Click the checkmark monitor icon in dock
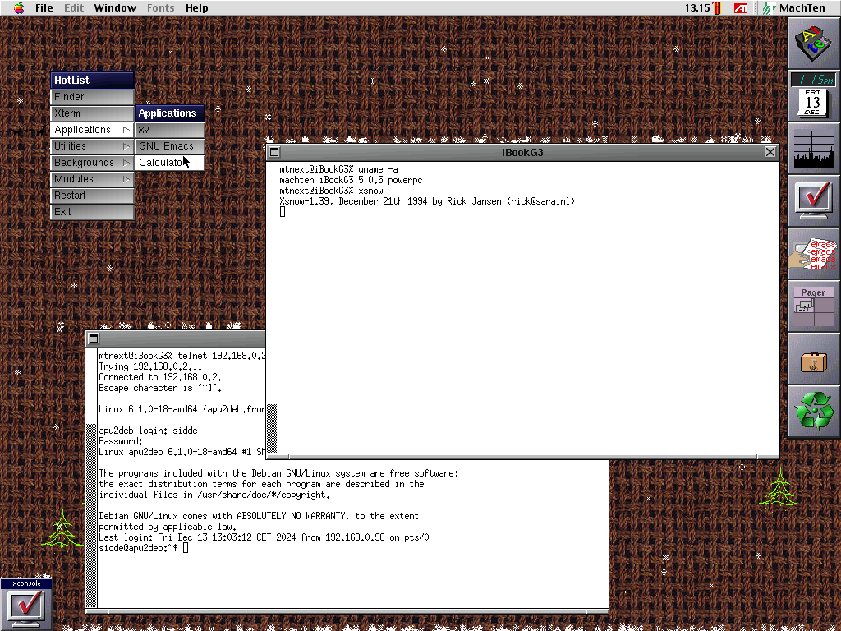The height and width of the screenshot is (631, 841). pyautogui.click(x=814, y=201)
